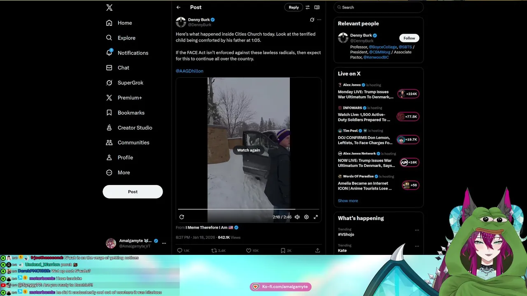Open the @AAGDhillon mention link
Image resolution: width=527 pixels, height=296 pixels.
click(189, 71)
